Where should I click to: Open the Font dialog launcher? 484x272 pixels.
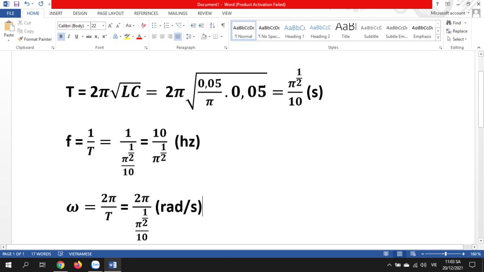click(x=146, y=48)
